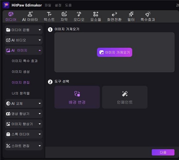The width and height of the screenshot is (179, 160).
Task: Click the 스톡 미디어 stock bag icon
Action: click(x=8, y=134)
